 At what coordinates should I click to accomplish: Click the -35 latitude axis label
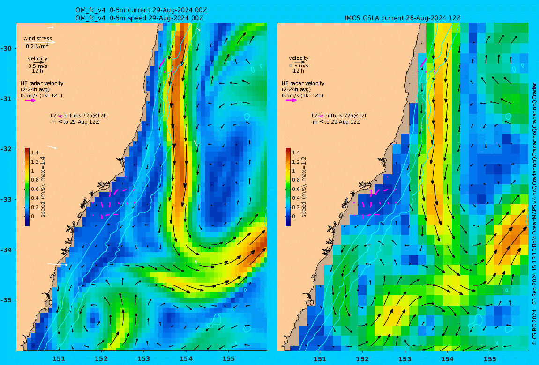[6, 301]
